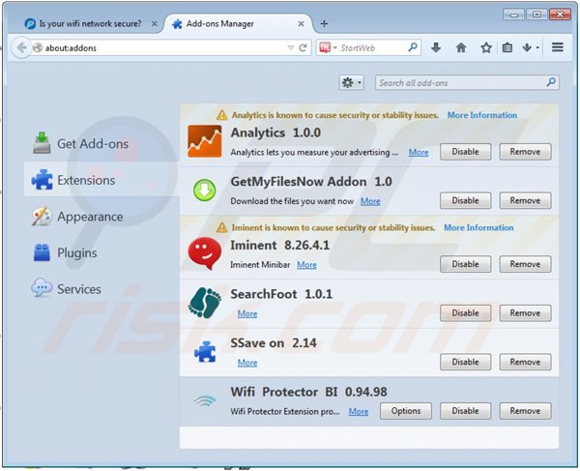Remove the Iminent extension
This screenshot has height=471, width=580.
525,264
